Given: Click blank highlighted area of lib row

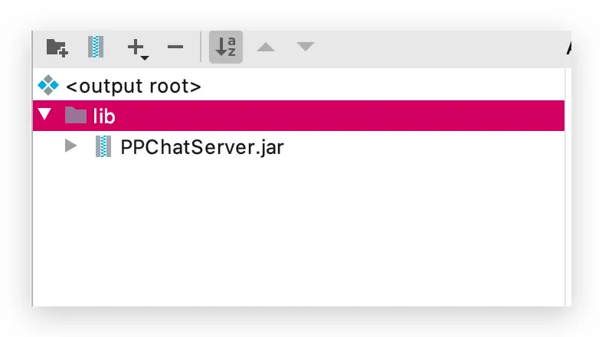Looking at the screenshot, I should pyautogui.click(x=338, y=116).
